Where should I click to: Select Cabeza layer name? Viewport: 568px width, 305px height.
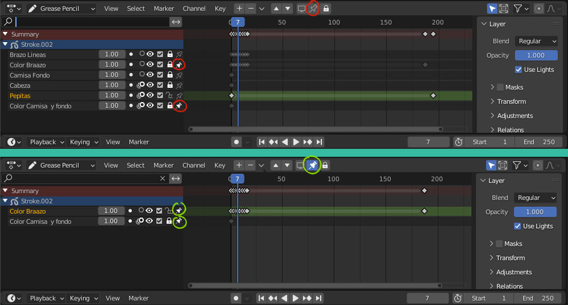coord(20,85)
